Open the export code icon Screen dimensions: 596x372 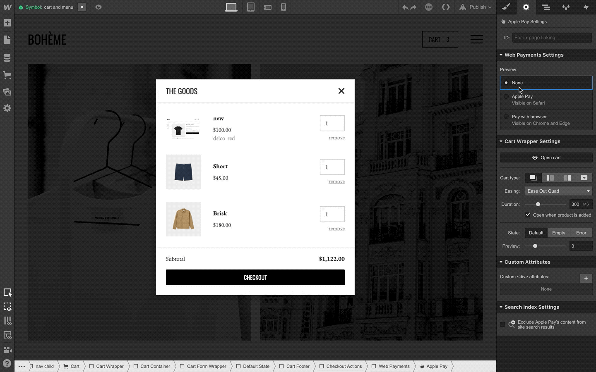click(x=446, y=7)
